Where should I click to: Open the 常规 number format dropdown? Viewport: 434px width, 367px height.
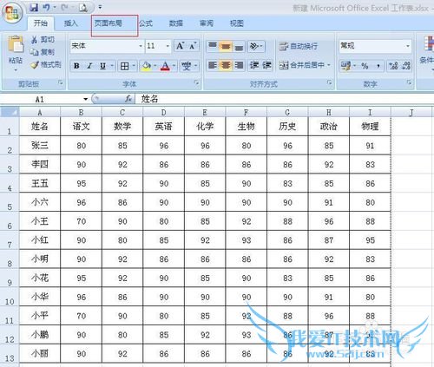pos(407,46)
